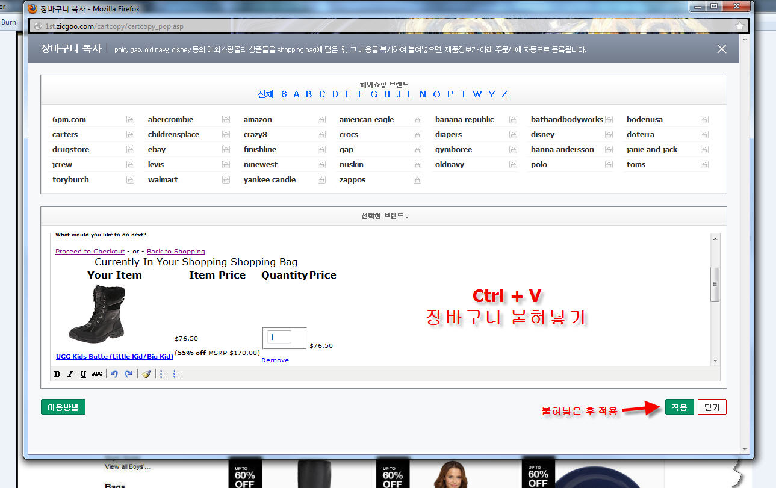Viewport: 776px width, 488px height.
Task: Filter brands by the number 6
Action: 284,94
